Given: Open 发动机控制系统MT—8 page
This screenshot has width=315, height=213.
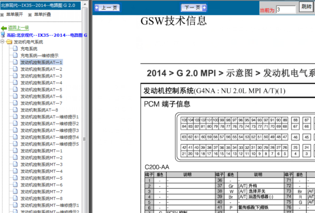Looking at the screenshot, I should point(41,199).
